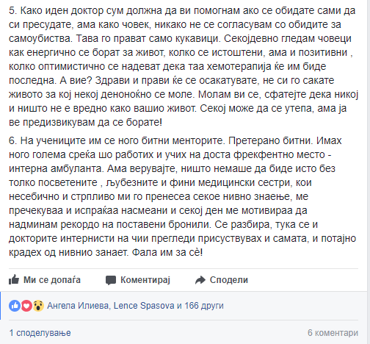Click the words интерна амбуланта in the post
Image resolution: width=370 pixels, height=344 pixels.
pos(56,168)
